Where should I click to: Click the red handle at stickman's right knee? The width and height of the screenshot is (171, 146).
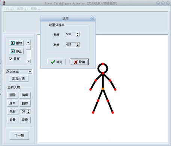(108, 100)
